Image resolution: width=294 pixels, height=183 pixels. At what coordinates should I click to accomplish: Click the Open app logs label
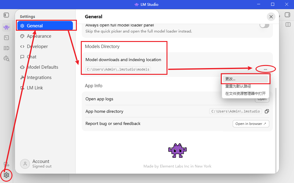click(99, 99)
